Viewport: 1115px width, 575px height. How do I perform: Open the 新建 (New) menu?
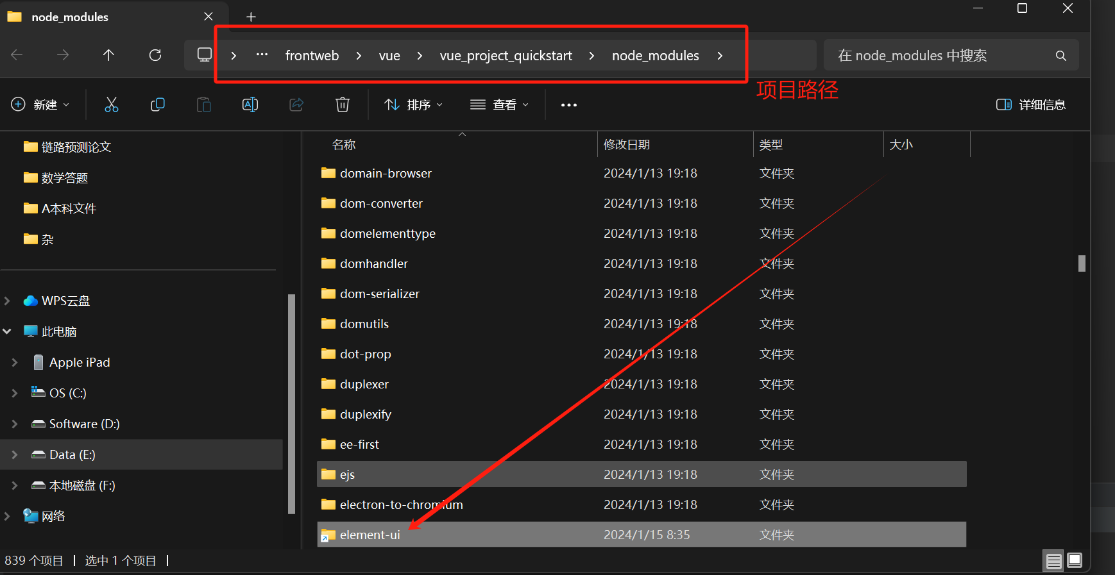coord(40,104)
